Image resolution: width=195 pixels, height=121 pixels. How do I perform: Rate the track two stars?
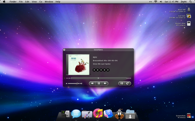[97, 70]
